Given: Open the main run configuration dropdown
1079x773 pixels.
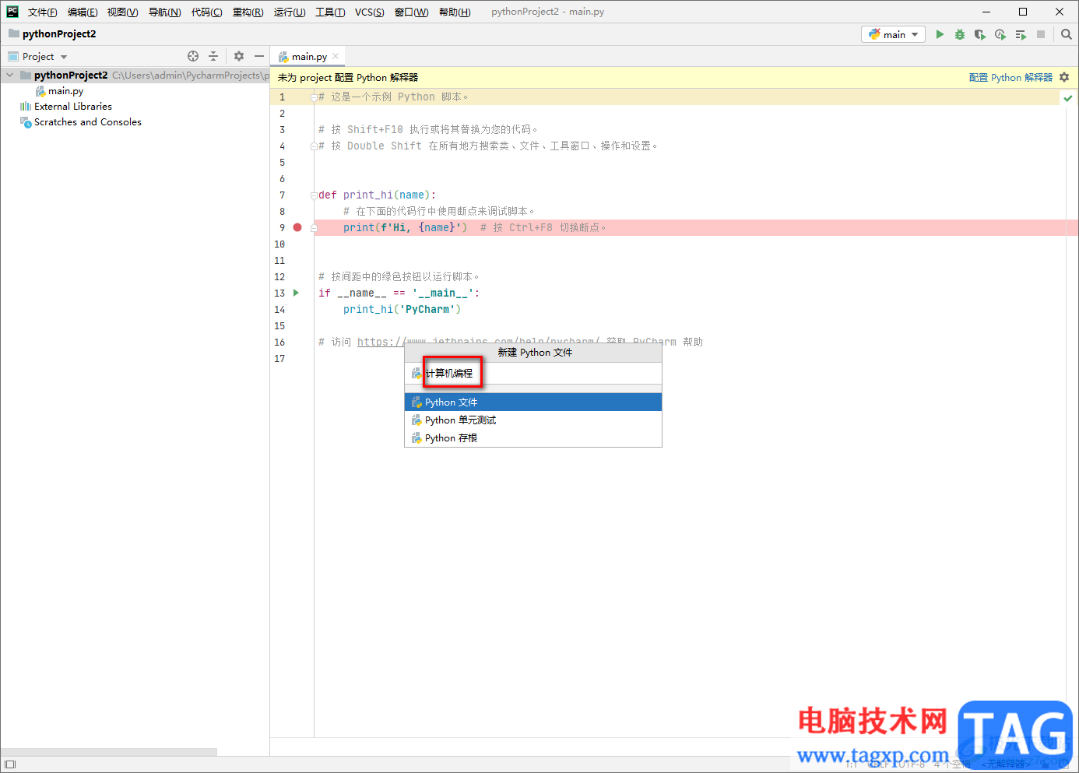Looking at the screenshot, I should pyautogui.click(x=894, y=34).
